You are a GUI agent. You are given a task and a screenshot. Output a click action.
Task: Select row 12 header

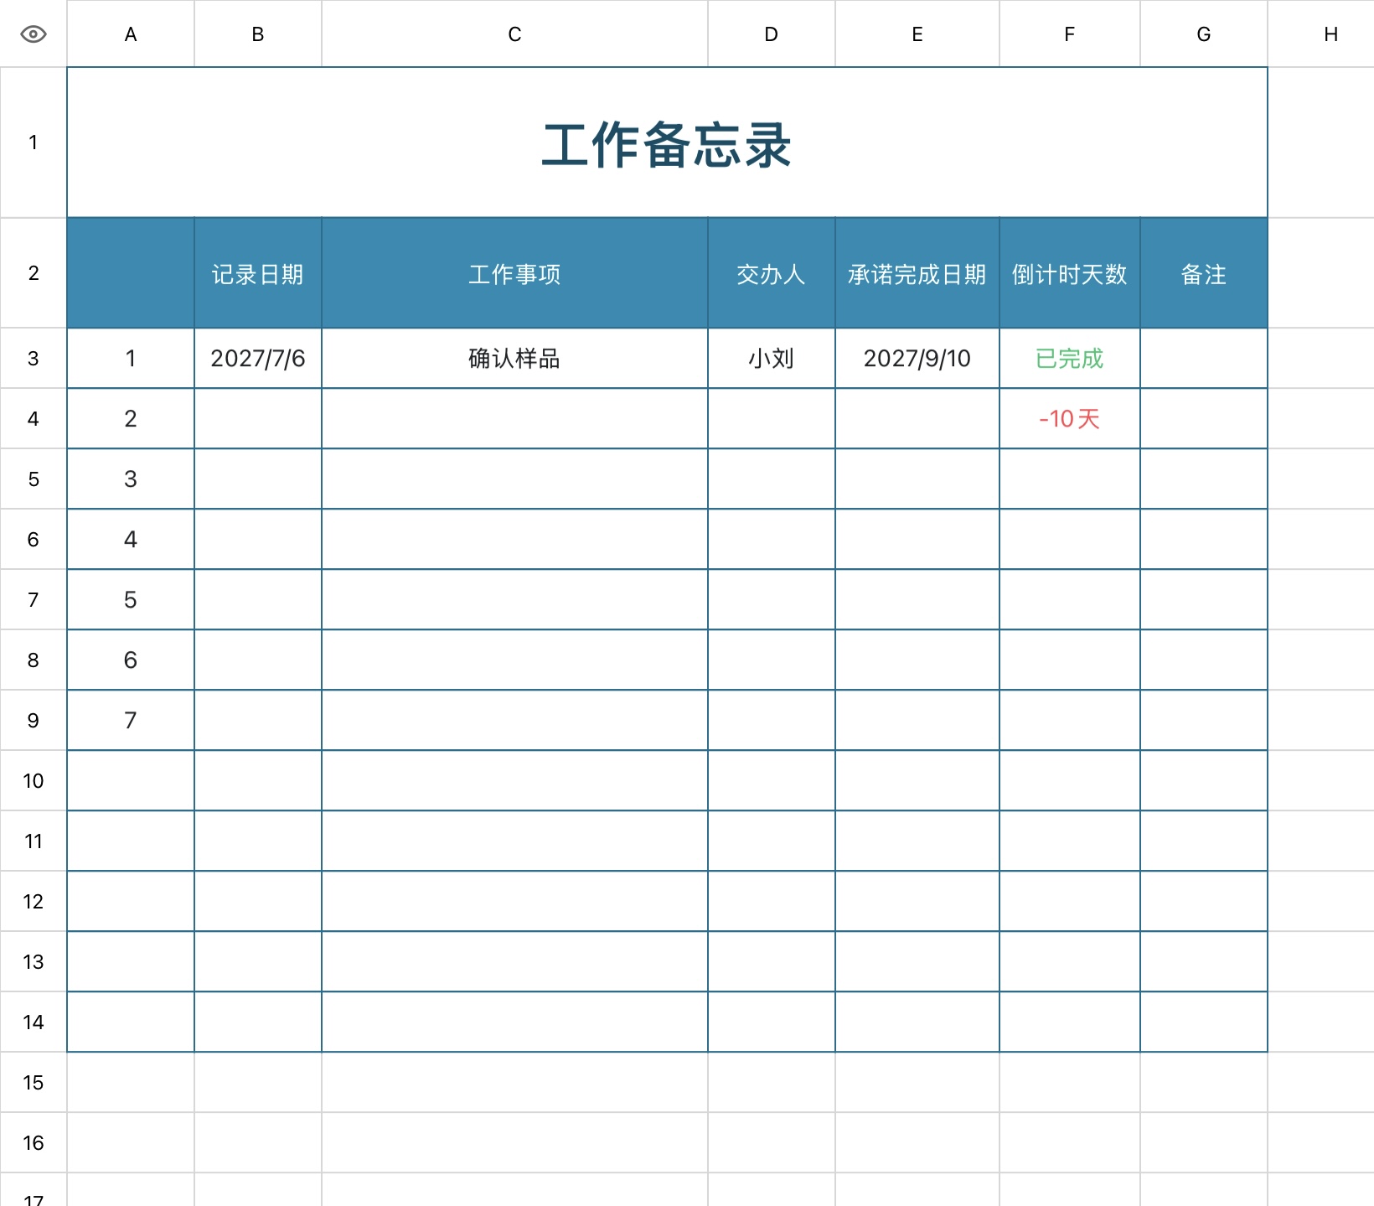(x=34, y=901)
